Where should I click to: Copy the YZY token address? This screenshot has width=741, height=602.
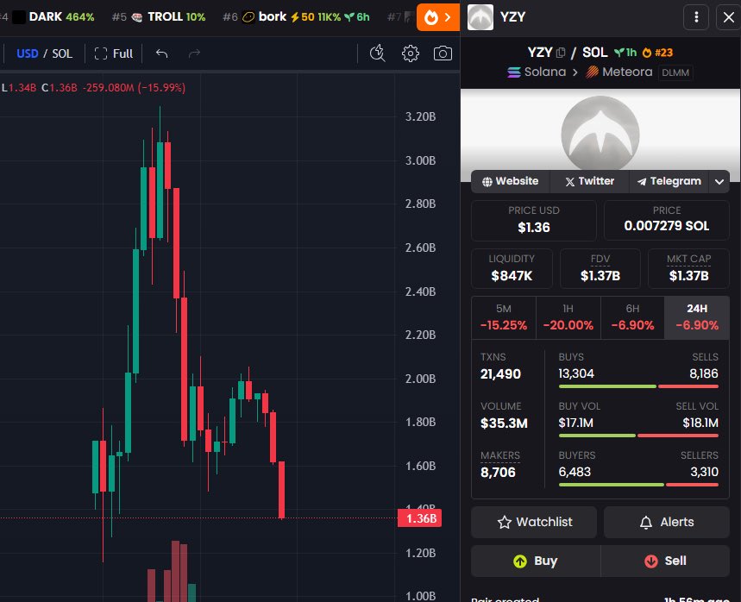point(561,52)
